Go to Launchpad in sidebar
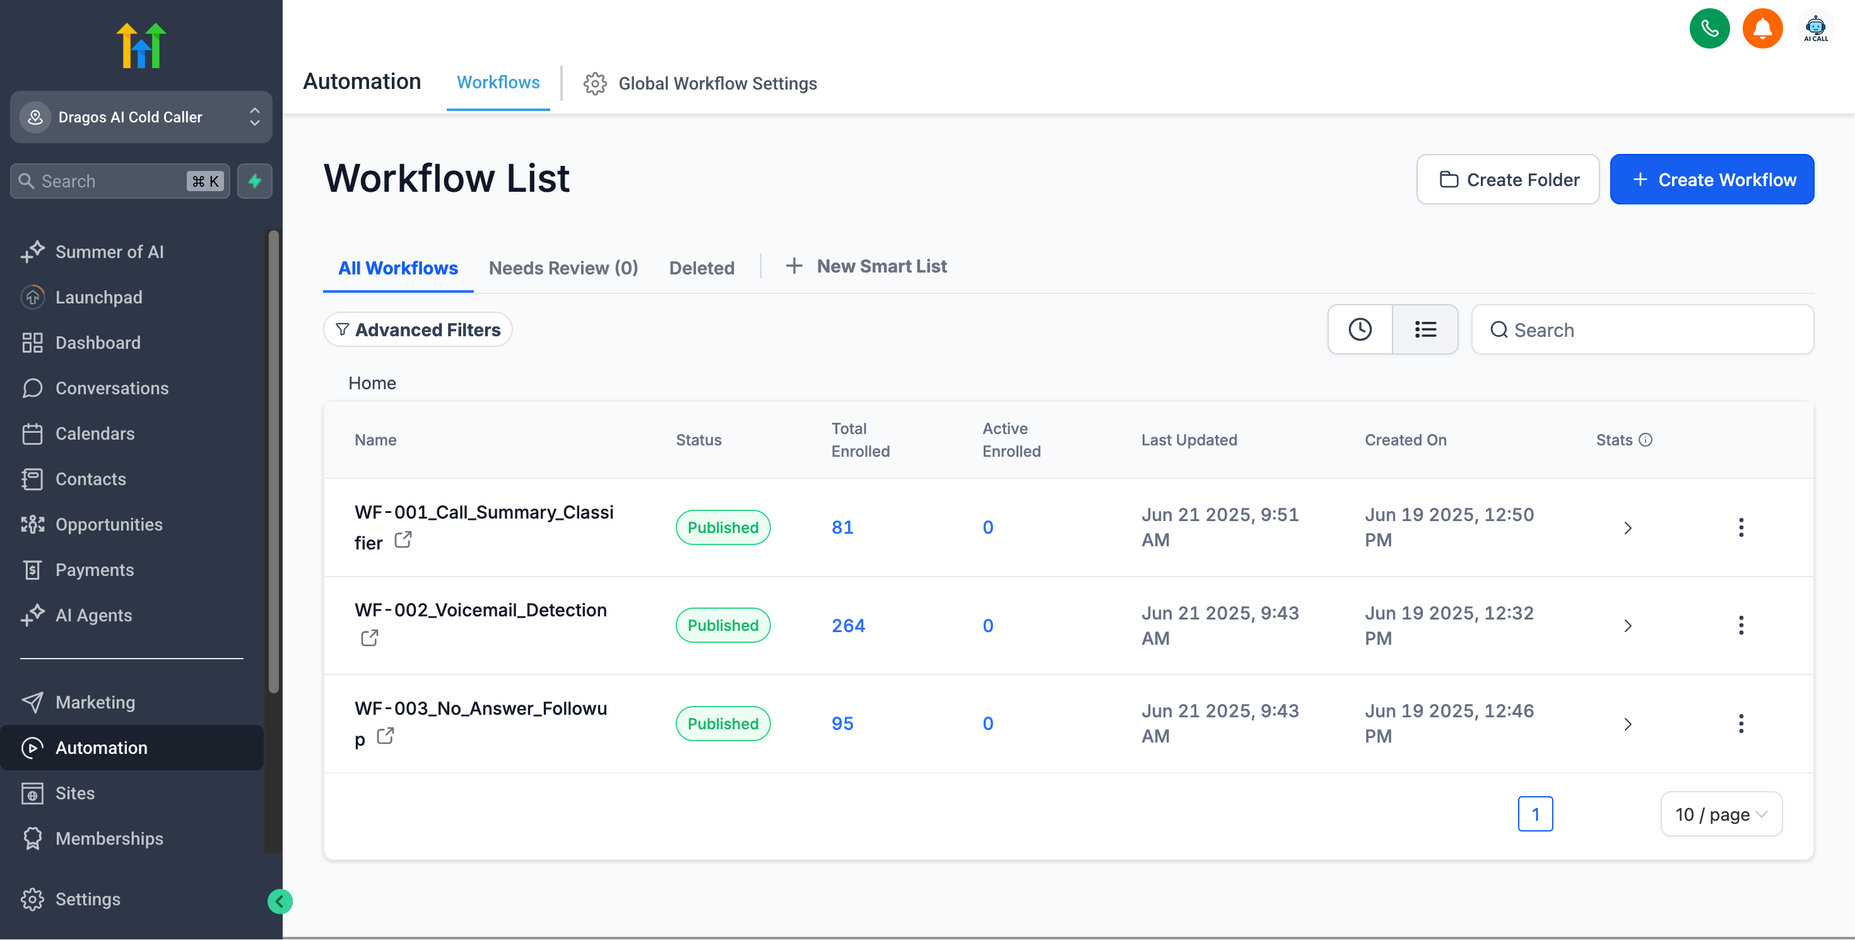This screenshot has height=940, width=1855. click(x=132, y=297)
